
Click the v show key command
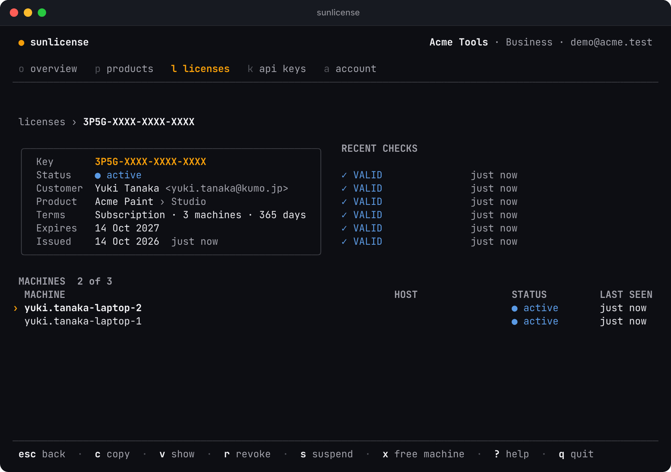point(177,454)
